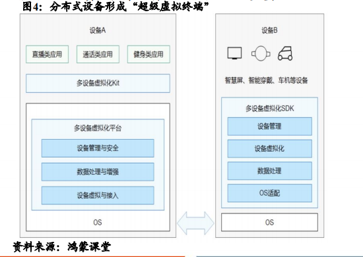Click the double-headed arrow between devices
Screen dimensions: 363x257
pos(195,223)
